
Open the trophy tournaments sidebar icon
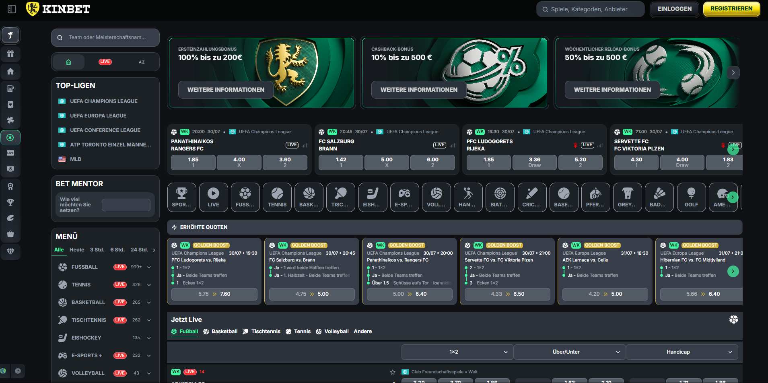10,202
